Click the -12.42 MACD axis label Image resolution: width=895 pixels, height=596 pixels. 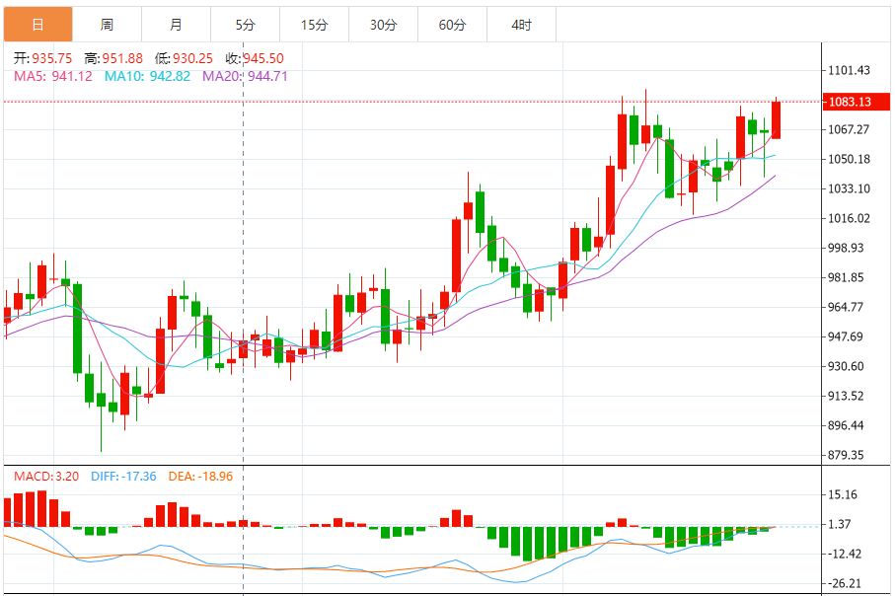coord(845,554)
